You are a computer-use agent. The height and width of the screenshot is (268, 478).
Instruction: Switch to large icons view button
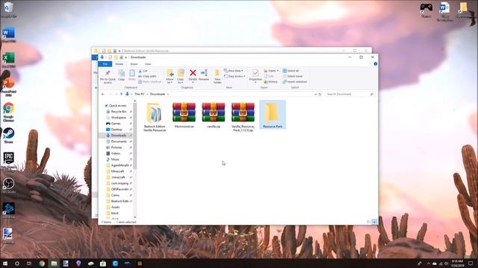coord(374,222)
